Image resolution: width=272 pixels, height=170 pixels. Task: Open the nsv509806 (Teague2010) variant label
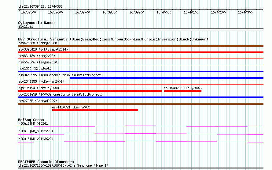pos(39,62)
